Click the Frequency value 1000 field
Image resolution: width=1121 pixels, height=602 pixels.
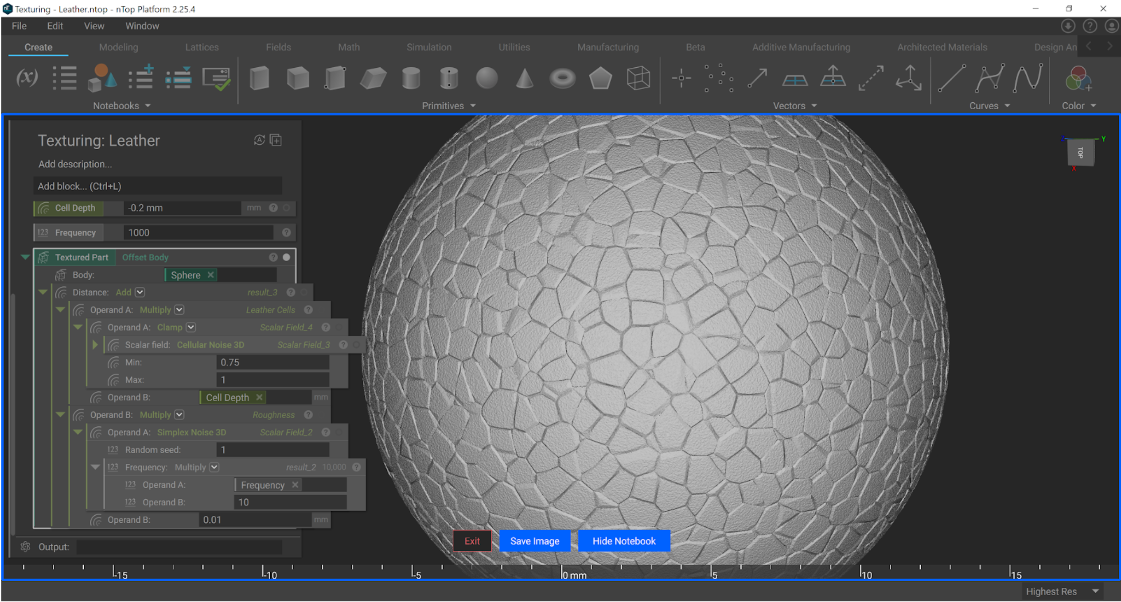[x=198, y=232]
